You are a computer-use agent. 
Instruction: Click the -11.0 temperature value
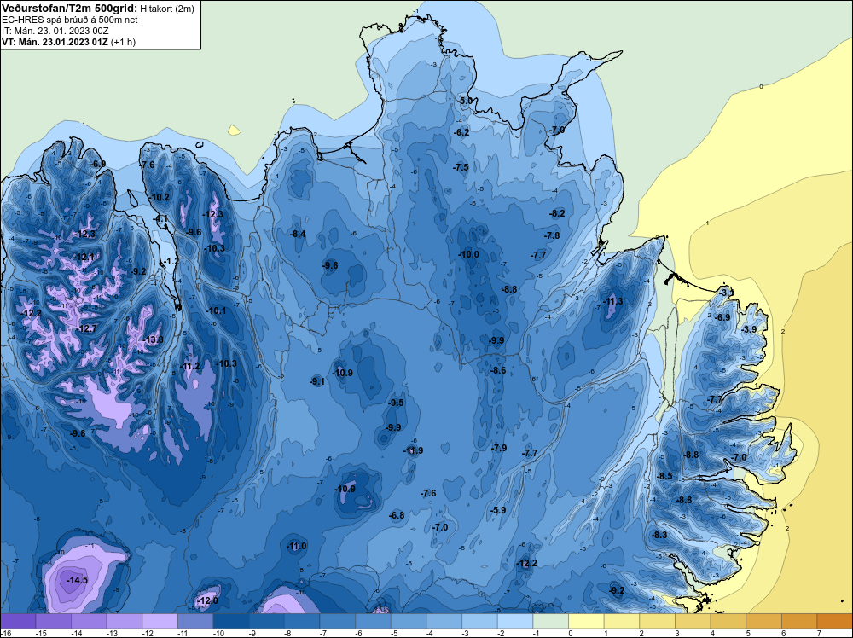click(297, 546)
